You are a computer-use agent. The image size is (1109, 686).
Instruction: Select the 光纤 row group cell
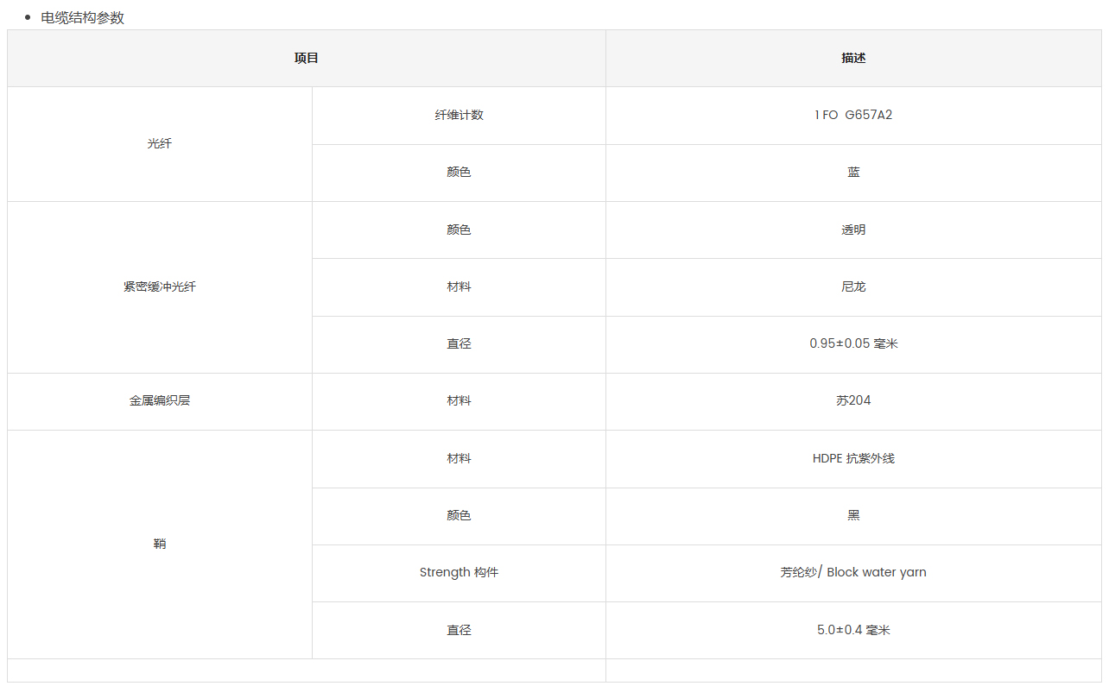[x=160, y=144]
